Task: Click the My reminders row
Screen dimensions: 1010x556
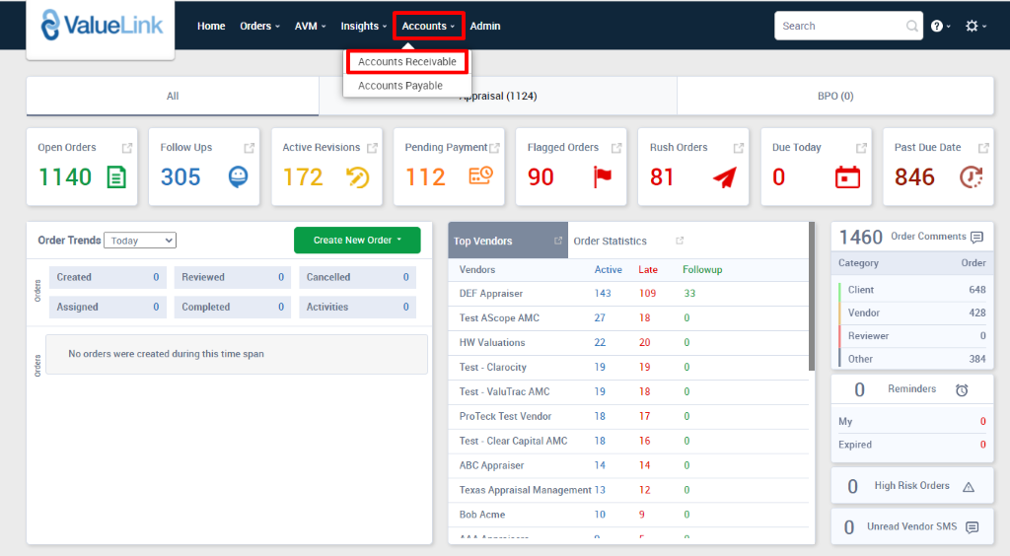Action: 912,422
